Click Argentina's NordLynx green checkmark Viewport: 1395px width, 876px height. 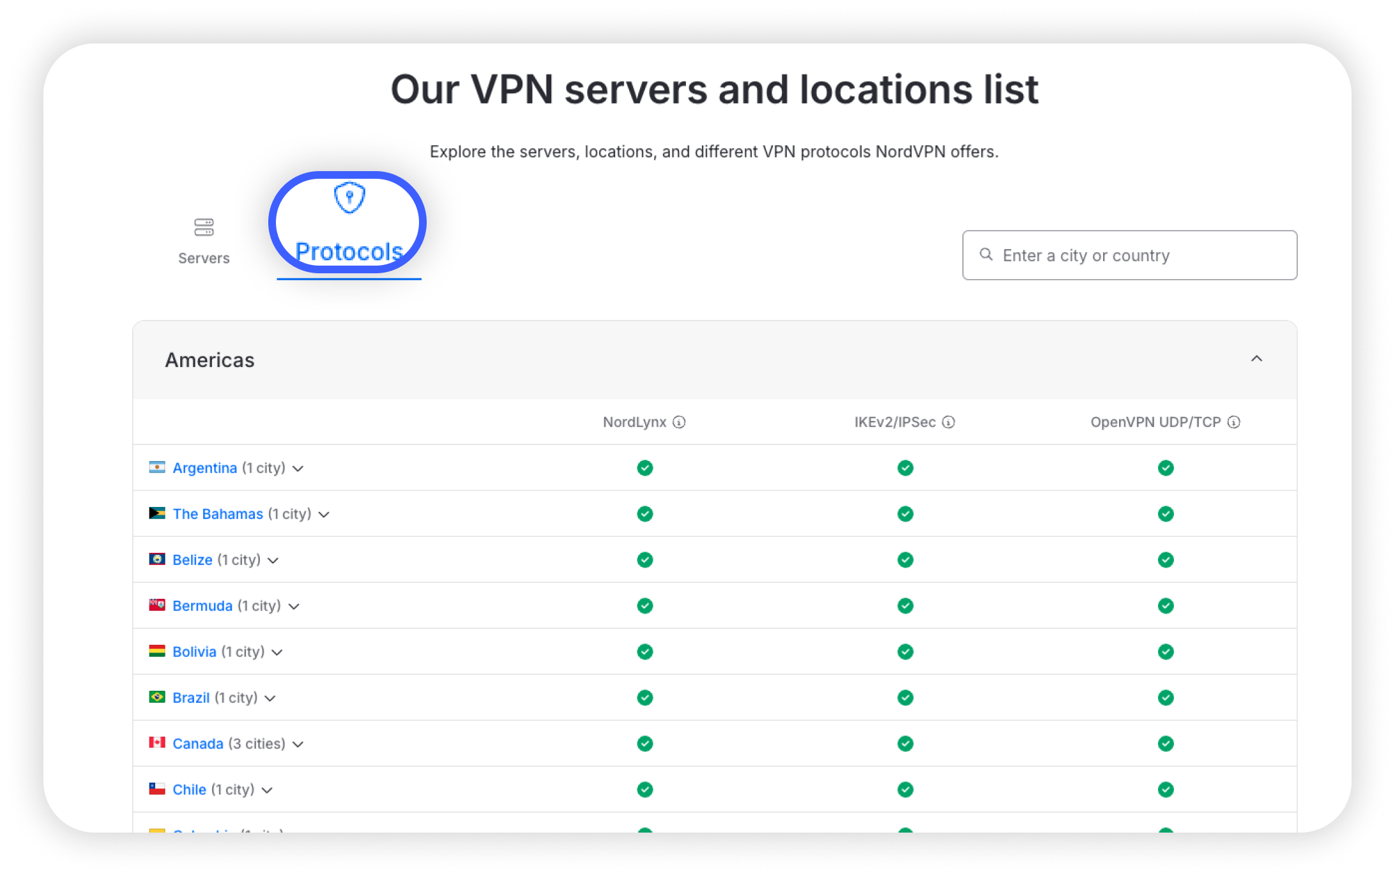(645, 468)
